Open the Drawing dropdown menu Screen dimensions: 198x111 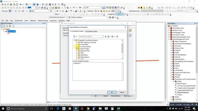(5, 11)
